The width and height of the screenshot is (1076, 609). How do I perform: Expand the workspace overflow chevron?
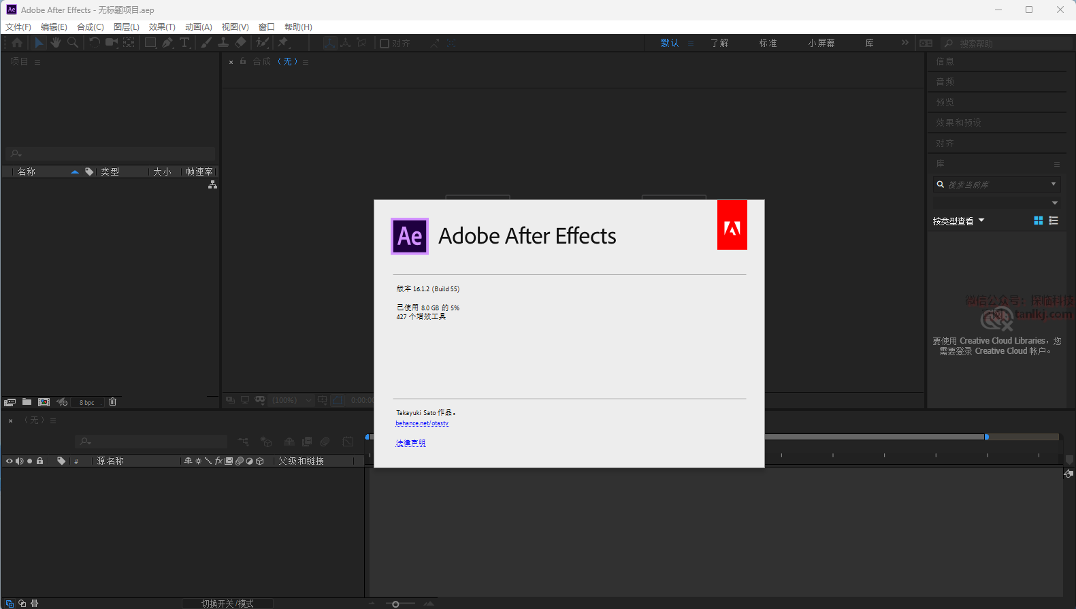coord(904,43)
